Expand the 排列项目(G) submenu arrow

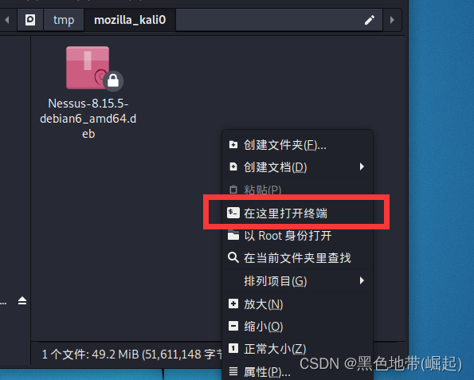tap(362, 280)
